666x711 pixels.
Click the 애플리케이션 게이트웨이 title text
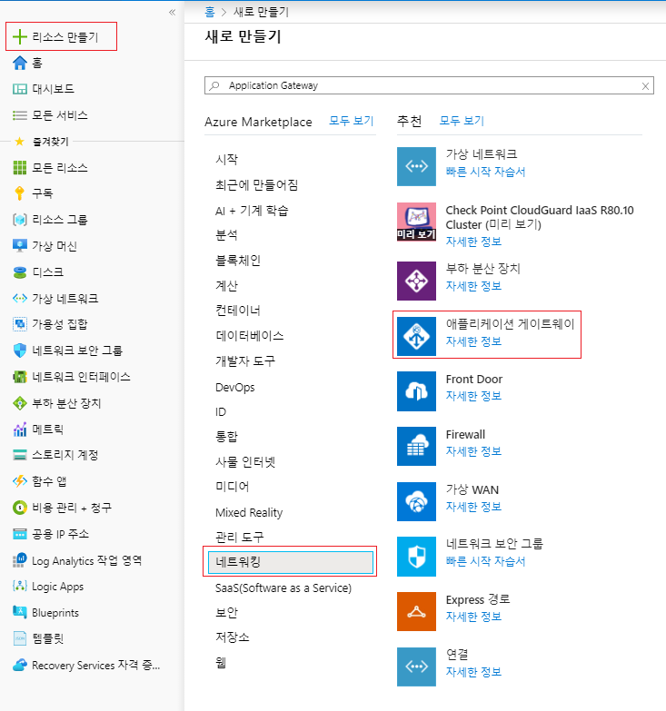tap(510, 324)
